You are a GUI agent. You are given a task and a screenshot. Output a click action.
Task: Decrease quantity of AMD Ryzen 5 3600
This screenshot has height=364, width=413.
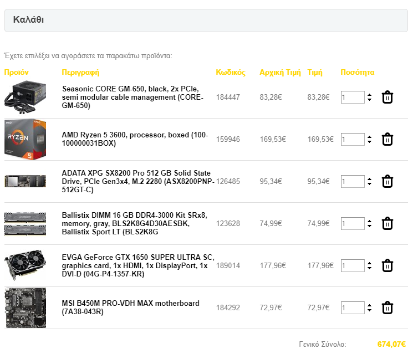coord(369,142)
